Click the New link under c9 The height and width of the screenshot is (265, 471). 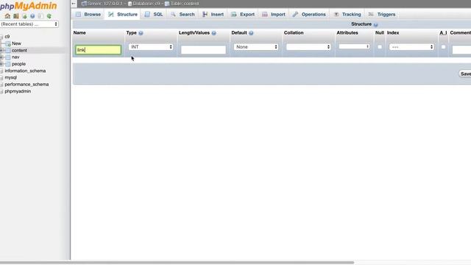click(x=16, y=43)
